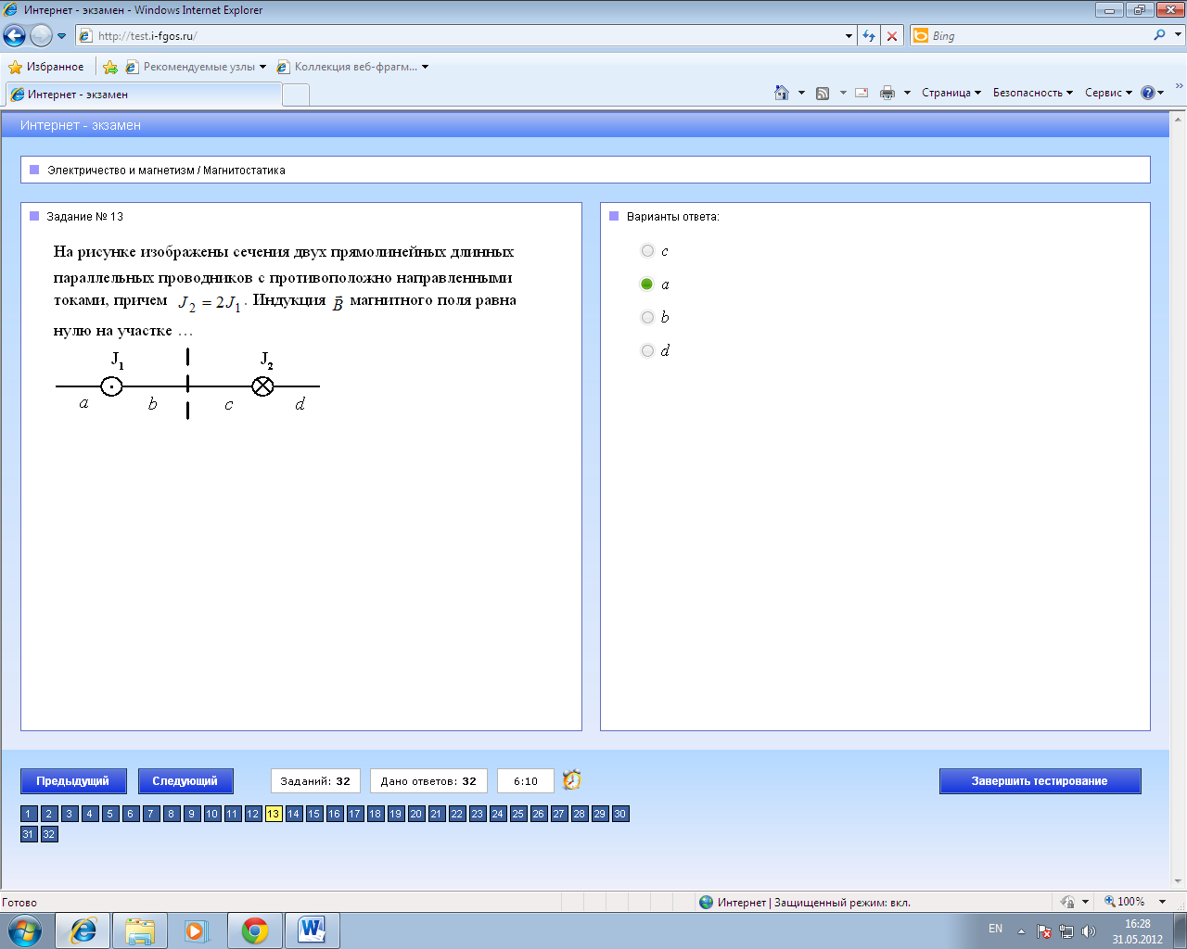Open Google Chrome from the taskbar
Viewport: 1187px width, 949px height.
(255, 930)
